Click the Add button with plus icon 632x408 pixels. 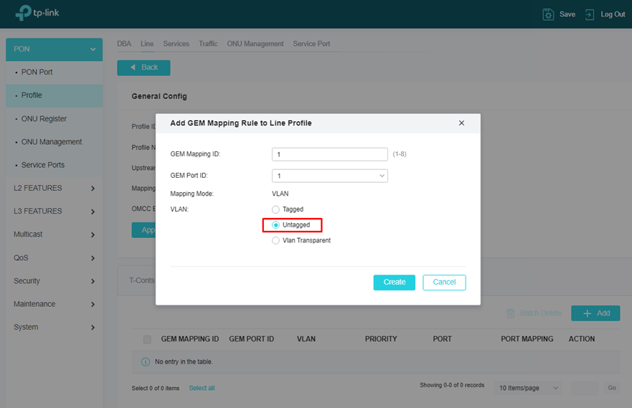[x=595, y=313]
